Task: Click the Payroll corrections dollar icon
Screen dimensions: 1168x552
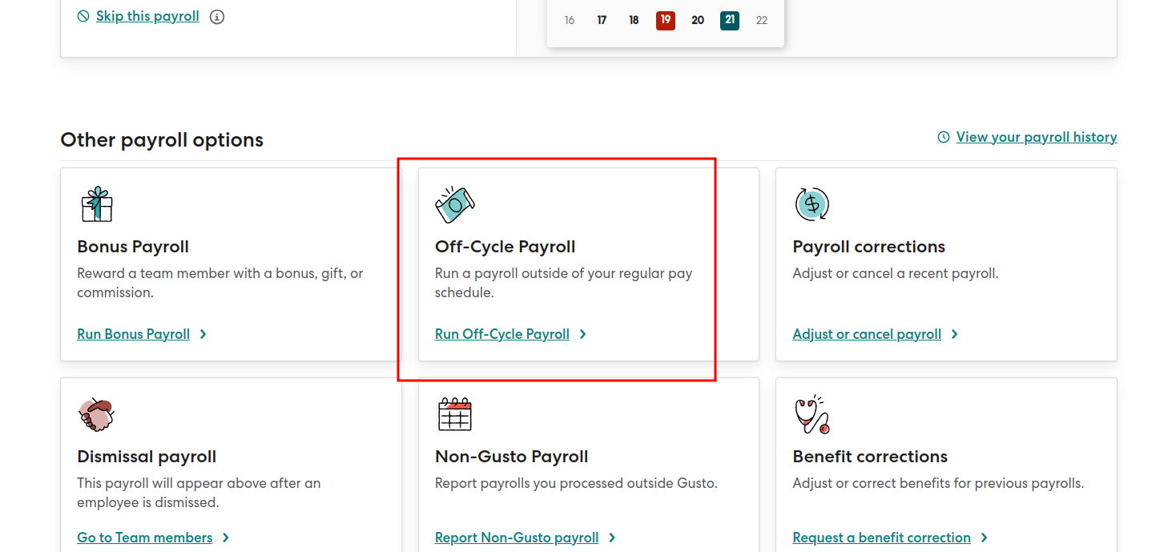Action: [x=811, y=204]
